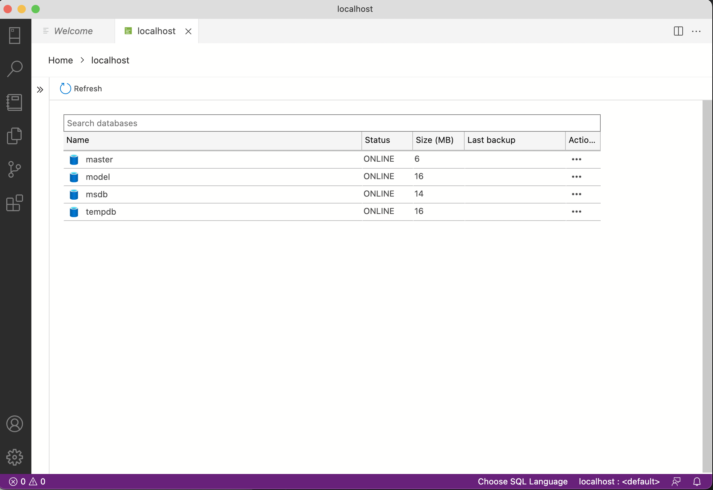This screenshot has width=713, height=490.
Task: Open the Search view in activity bar
Action: coord(15,69)
